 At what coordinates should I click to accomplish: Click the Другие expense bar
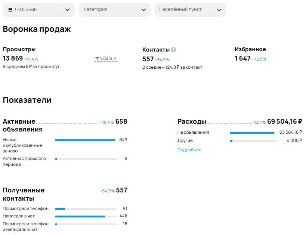(x=253, y=141)
